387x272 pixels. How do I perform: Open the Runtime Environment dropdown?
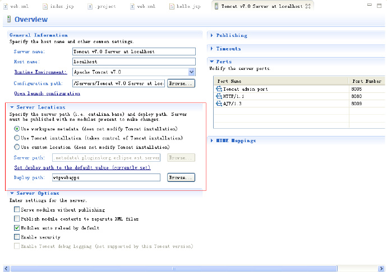point(191,72)
